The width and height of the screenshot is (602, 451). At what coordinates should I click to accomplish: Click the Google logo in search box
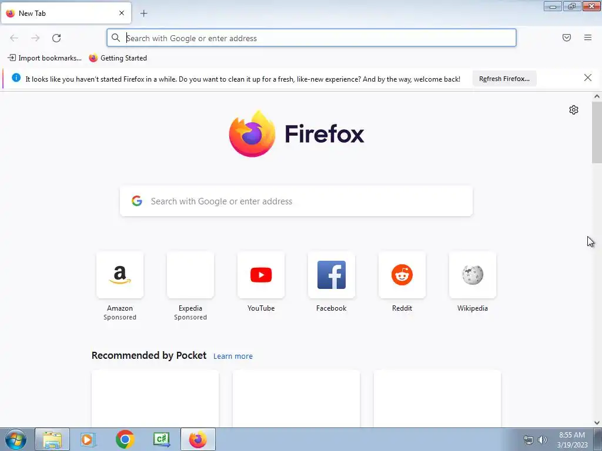pyautogui.click(x=137, y=201)
